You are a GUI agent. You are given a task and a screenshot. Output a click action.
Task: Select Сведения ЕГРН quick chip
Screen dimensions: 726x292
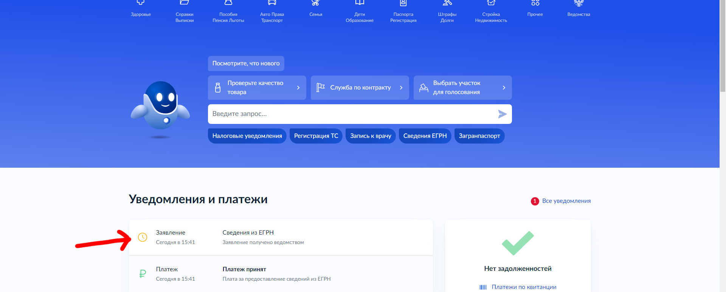tap(425, 136)
